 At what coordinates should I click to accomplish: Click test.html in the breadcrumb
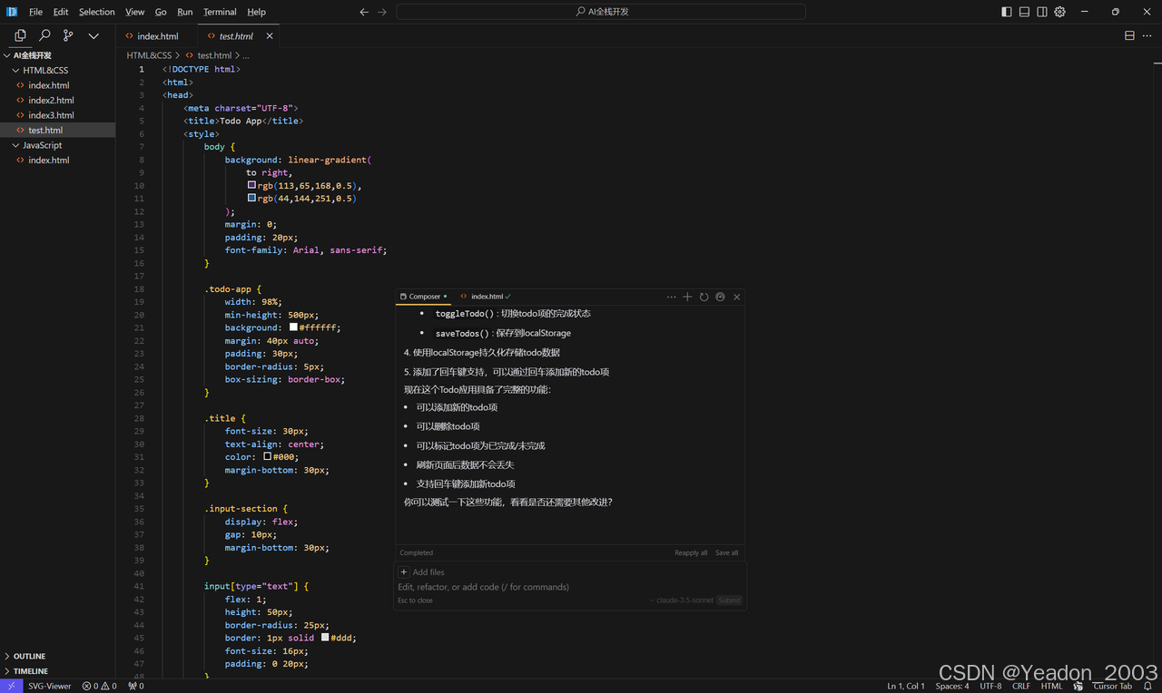coord(214,55)
